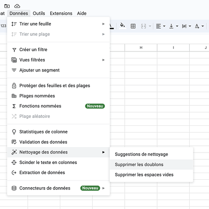This screenshot has width=209, height=209.
Task: Click the sigma icon for named functions
Action: [x=14, y=106]
